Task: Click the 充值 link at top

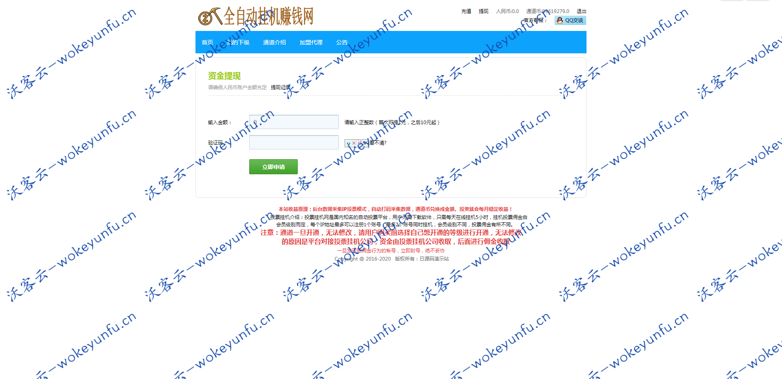Action: (x=466, y=11)
